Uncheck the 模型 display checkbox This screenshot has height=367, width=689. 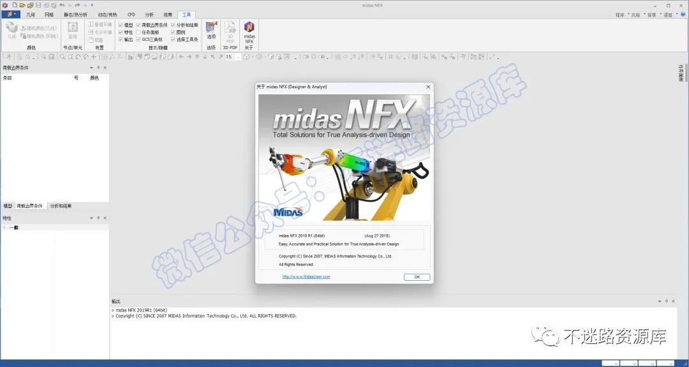point(121,26)
